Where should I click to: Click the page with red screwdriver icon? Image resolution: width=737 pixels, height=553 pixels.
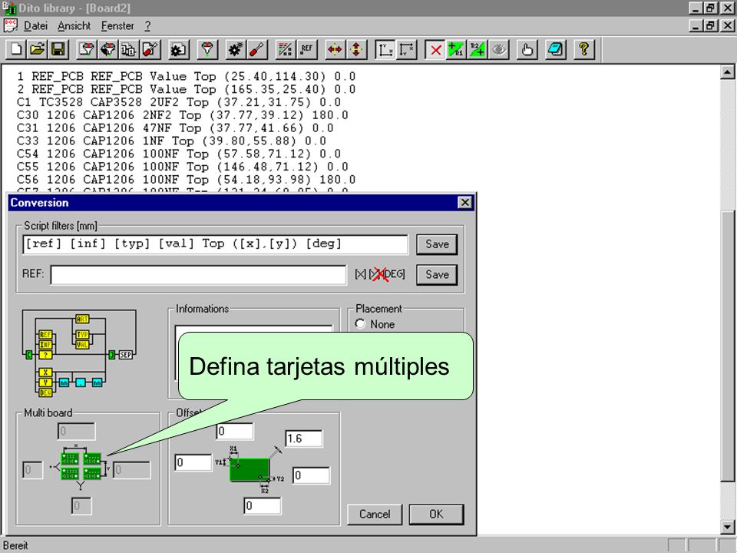tap(150, 49)
